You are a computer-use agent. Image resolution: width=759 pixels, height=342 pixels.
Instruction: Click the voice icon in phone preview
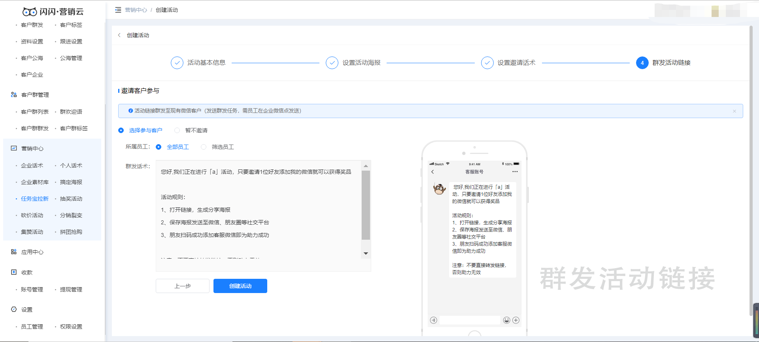(434, 320)
